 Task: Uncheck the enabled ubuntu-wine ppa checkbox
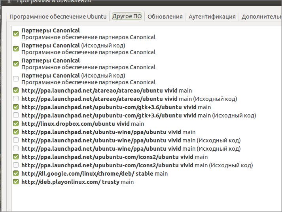pos(16,132)
